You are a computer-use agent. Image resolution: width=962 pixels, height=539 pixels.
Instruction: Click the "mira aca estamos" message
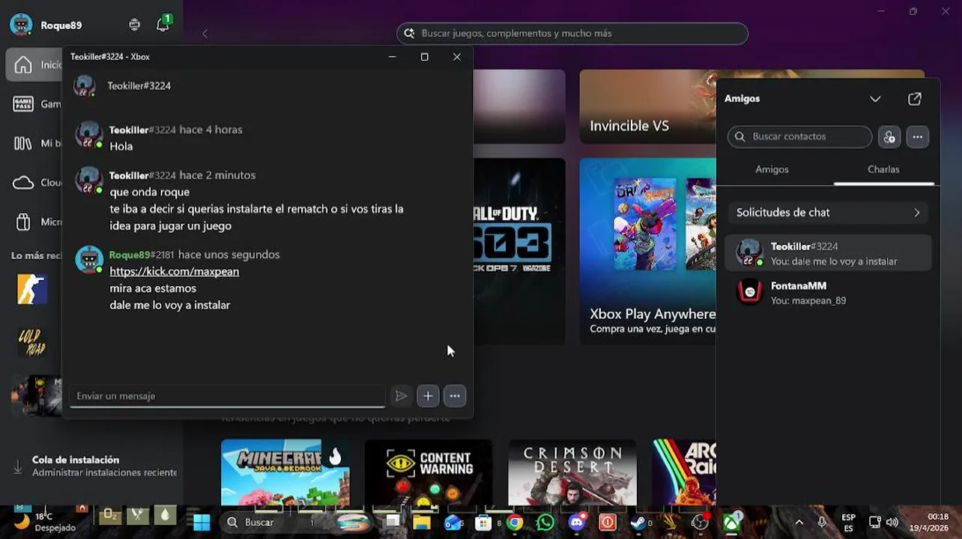153,289
